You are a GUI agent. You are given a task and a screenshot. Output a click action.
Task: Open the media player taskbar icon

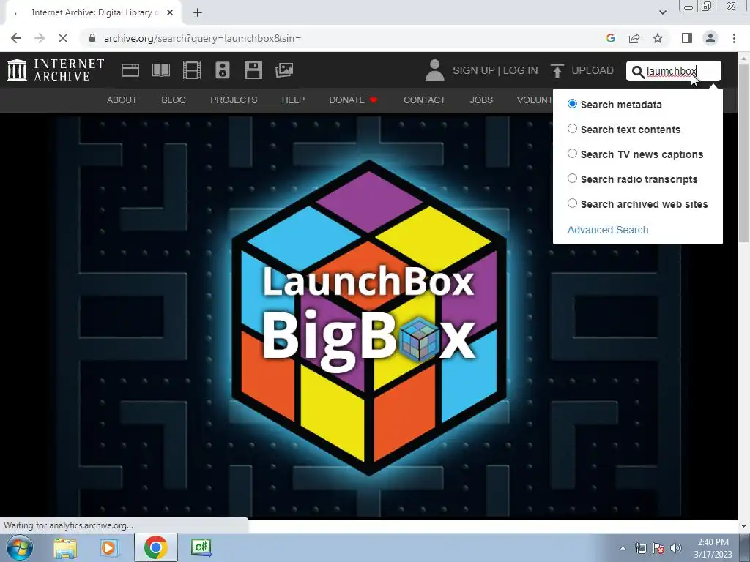109,547
